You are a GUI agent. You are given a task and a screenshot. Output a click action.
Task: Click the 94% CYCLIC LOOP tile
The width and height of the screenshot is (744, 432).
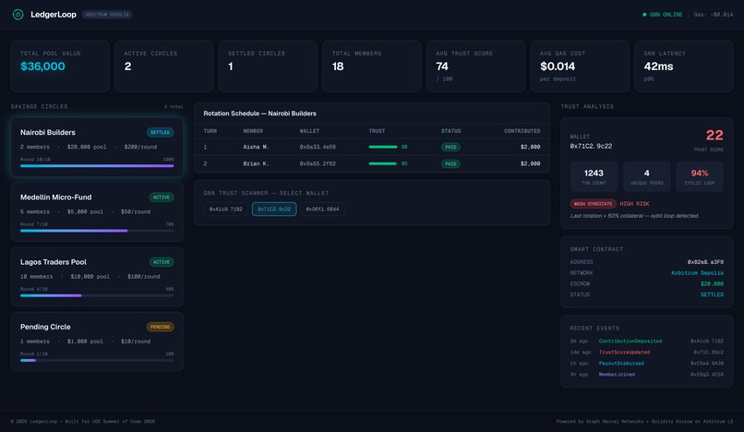(700, 176)
